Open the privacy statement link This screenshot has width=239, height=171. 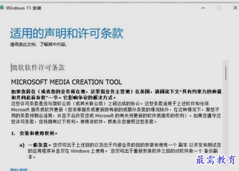coord(19,170)
